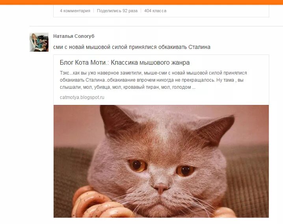Click the cat's pink nose in the photo
The width and height of the screenshot is (283, 224).
click(x=161, y=189)
